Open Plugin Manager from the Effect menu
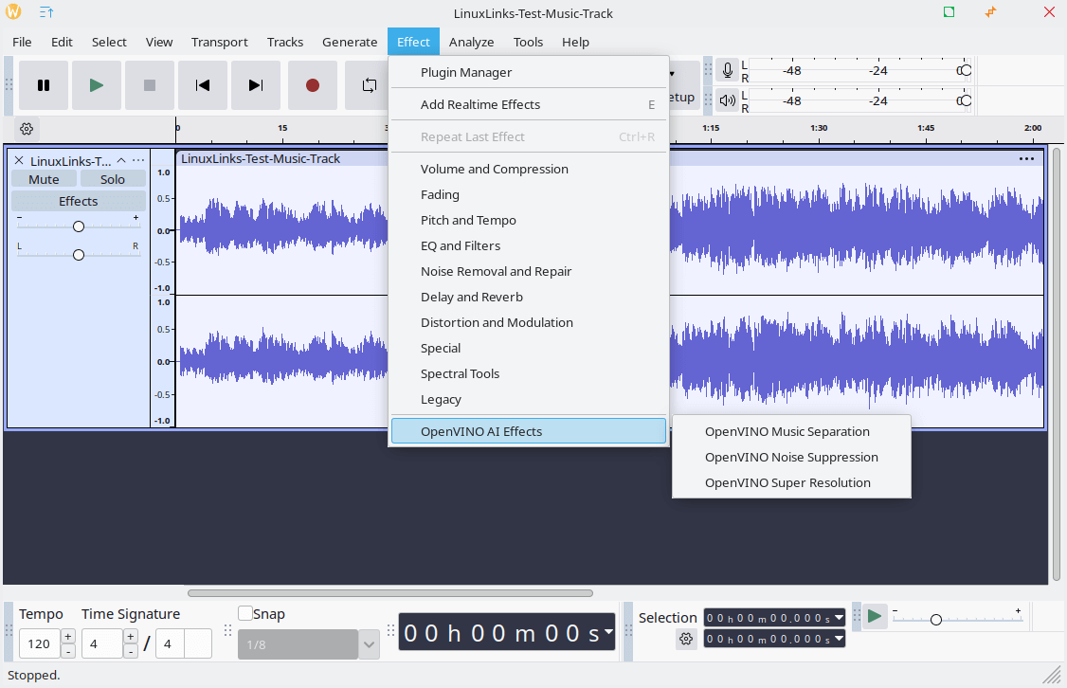 pos(529,72)
